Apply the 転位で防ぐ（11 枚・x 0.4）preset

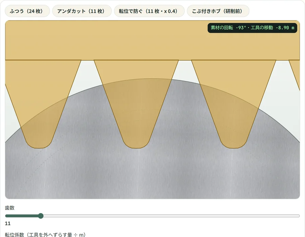point(149,11)
